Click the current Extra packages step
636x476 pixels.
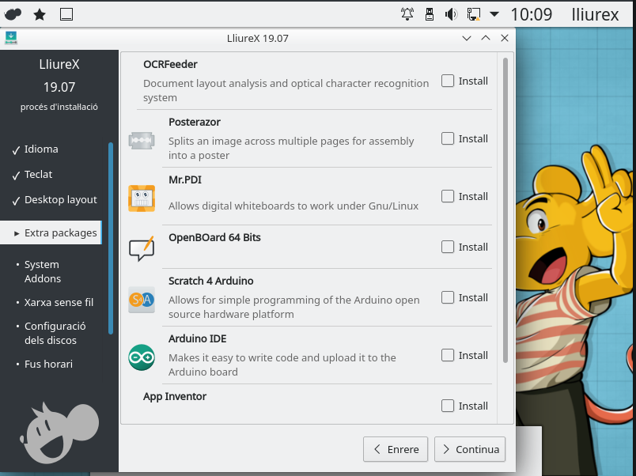60,232
